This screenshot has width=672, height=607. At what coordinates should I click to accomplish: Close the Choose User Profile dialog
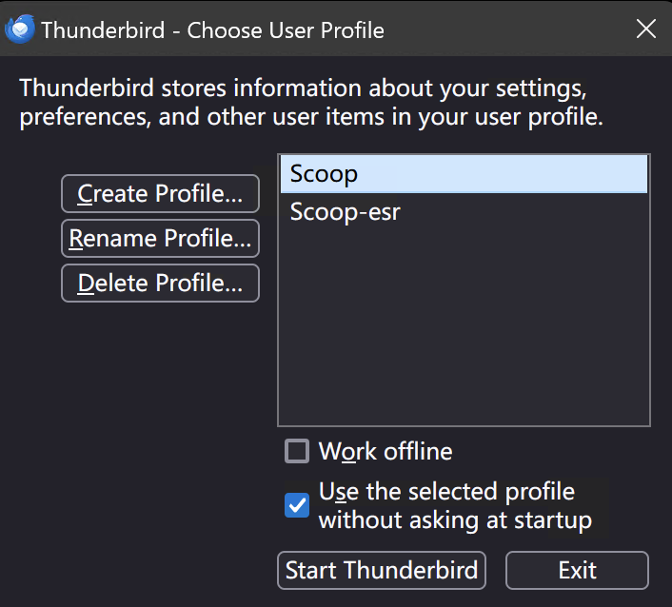coord(646,29)
